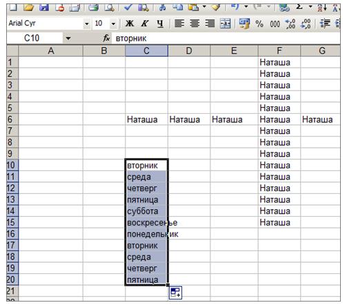Select row 10 header
The image size is (347, 305).
coord(12,165)
